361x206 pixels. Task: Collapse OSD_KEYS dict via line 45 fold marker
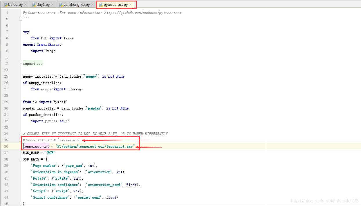pos(21,204)
